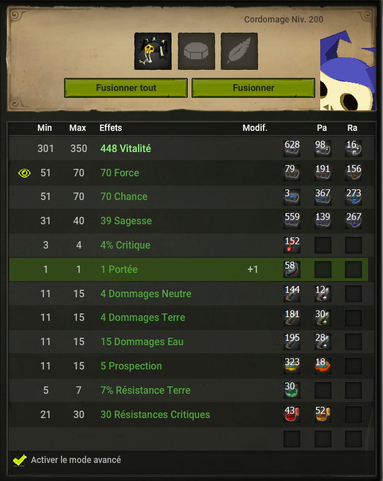
Task: Apply the Ra Chance rune showing 273
Action: (x=353, y=197)
